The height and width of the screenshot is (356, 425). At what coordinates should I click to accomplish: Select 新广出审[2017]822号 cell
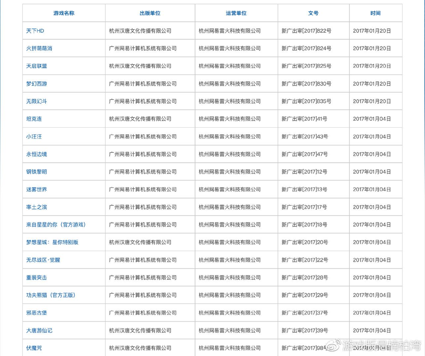[313, 31]
